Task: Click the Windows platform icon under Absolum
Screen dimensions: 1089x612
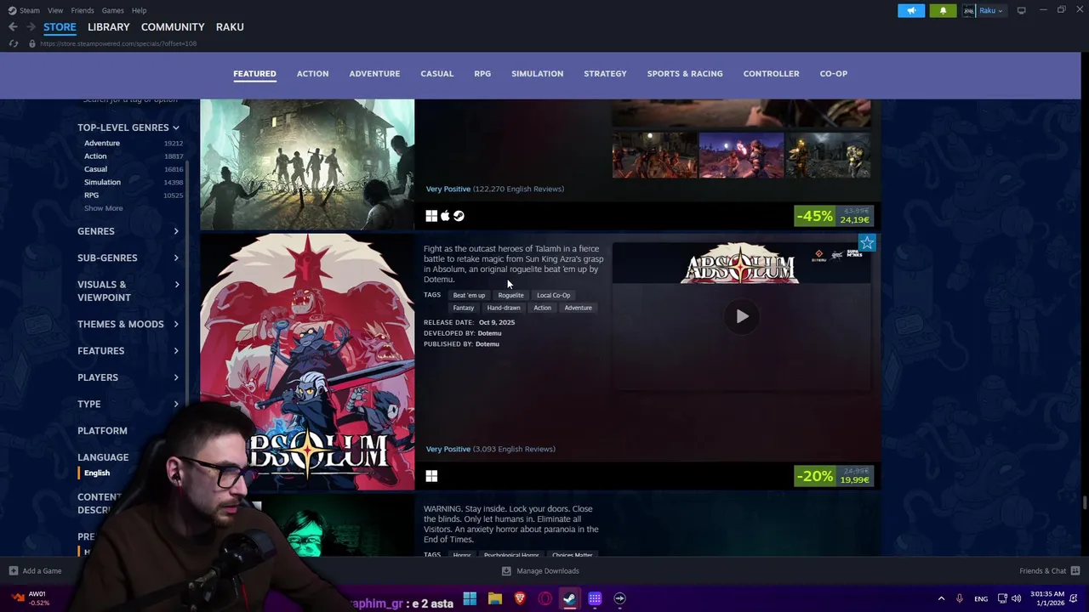Action: (431, 476)
